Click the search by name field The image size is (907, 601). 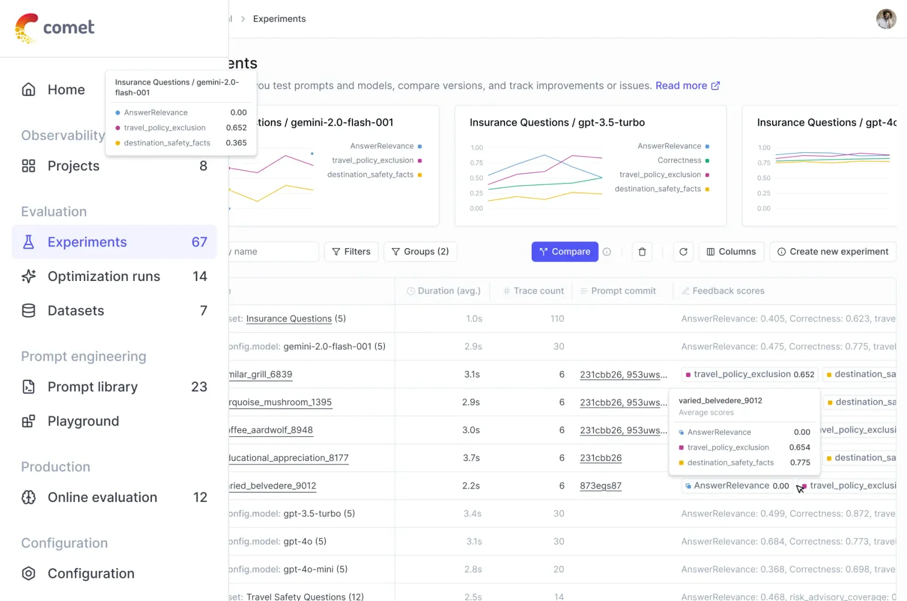pos(273,252)
